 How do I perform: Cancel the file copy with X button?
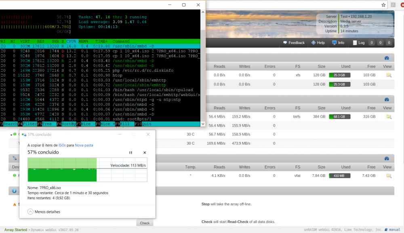coord(145,152)
